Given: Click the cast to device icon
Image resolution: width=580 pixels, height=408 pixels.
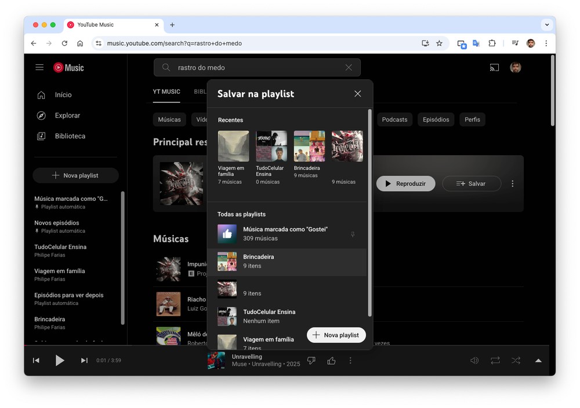Looking at the screenshot, I should 494,68.
